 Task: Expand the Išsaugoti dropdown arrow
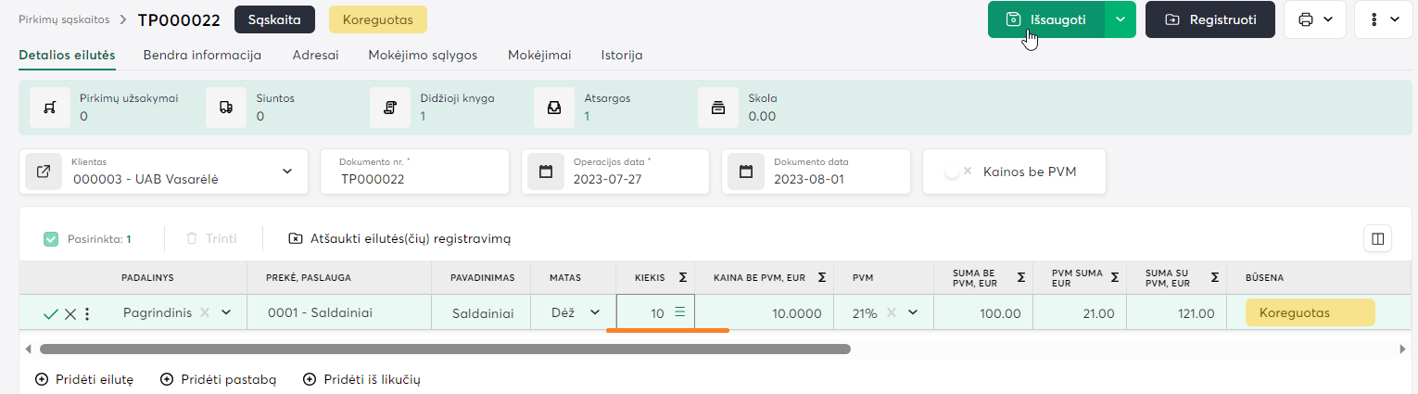point(1120,19)
